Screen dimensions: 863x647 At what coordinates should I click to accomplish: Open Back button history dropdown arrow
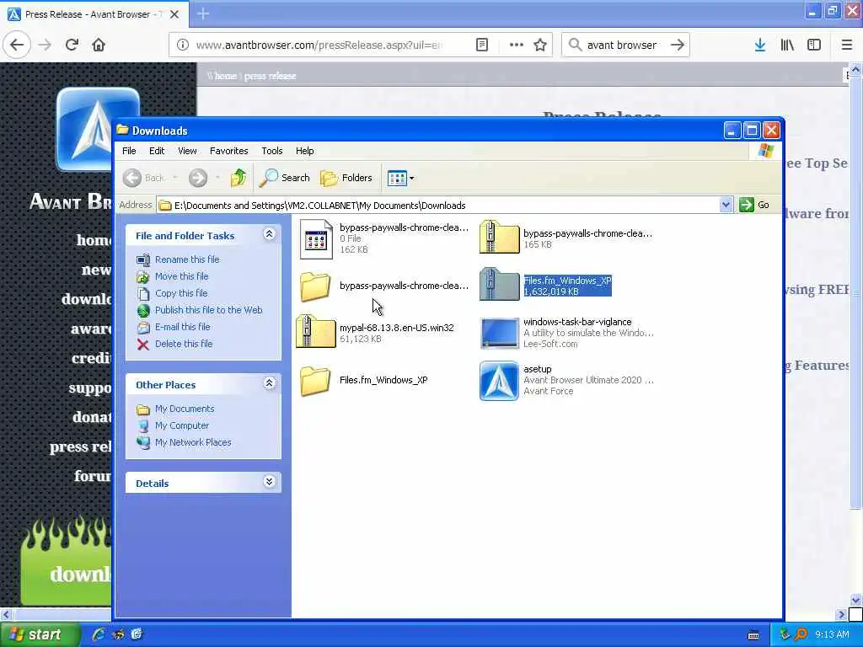[x=175, y=178]
